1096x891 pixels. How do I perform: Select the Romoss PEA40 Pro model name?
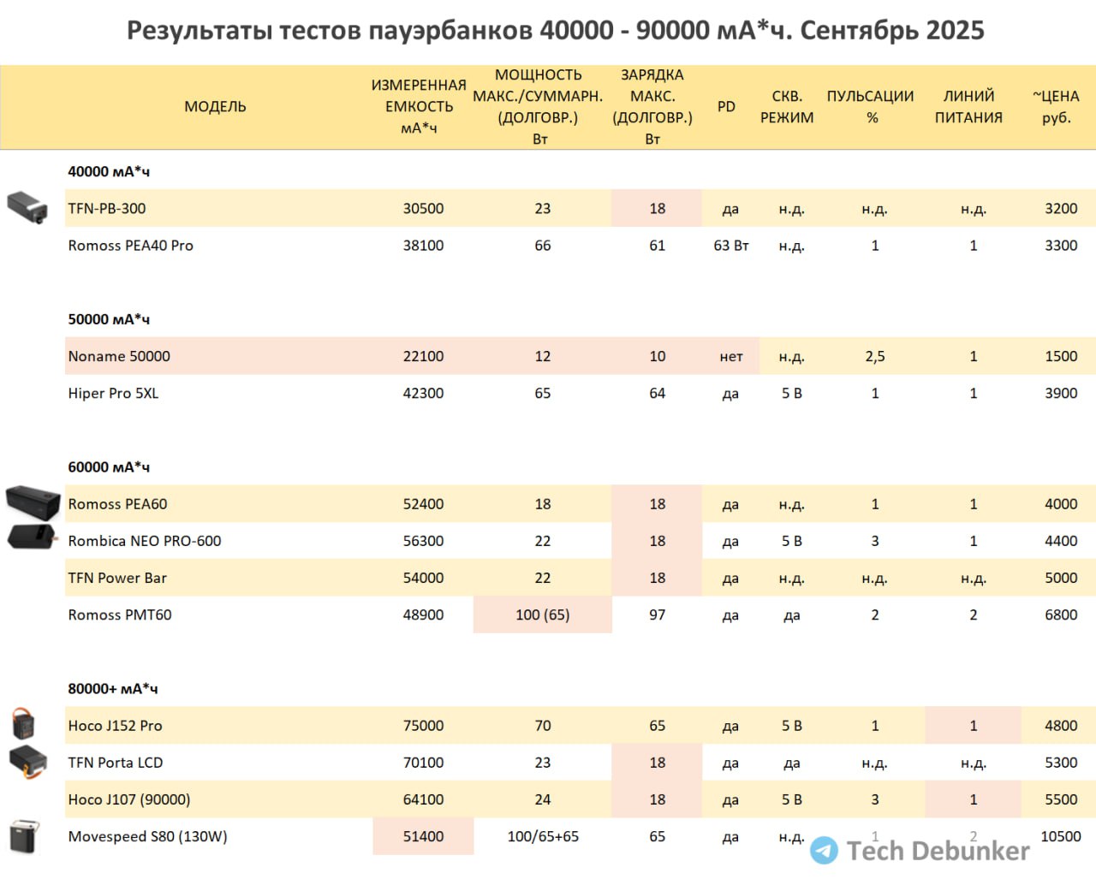click(x=131, y=246)
